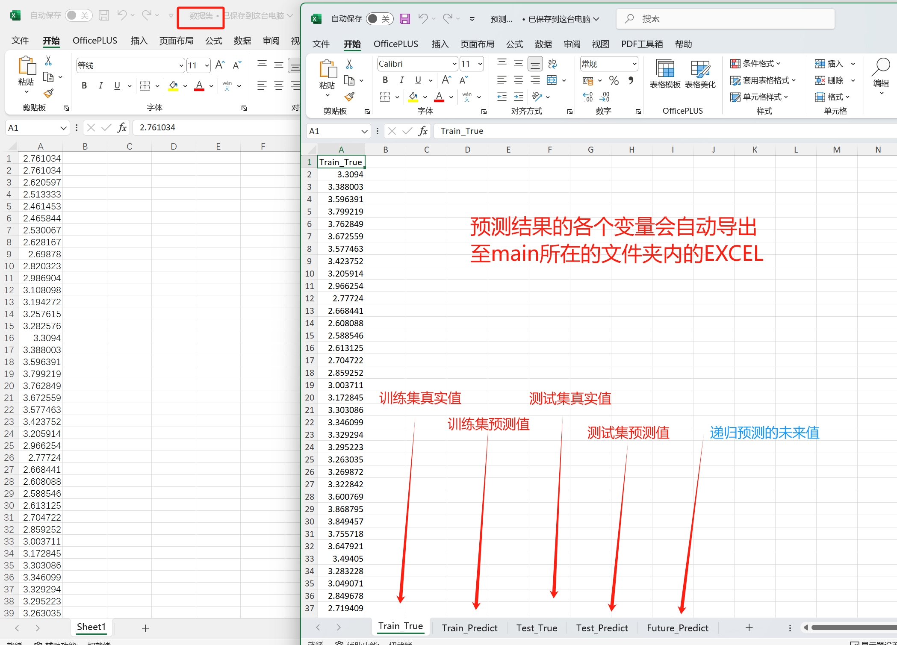Image resolution: width=897 pixels, height=645 pixels.
Task: Add new sheet in right workbook
Action: coord(749,627)
